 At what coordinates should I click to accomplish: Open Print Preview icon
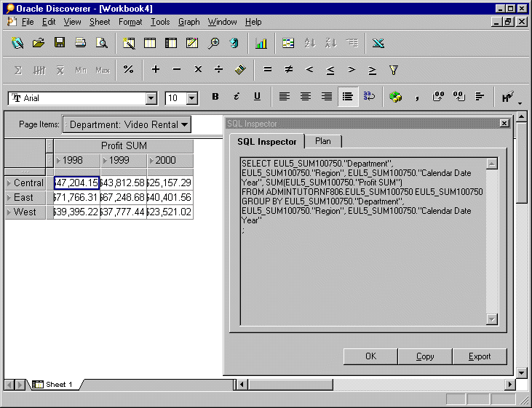pos(101,43)
